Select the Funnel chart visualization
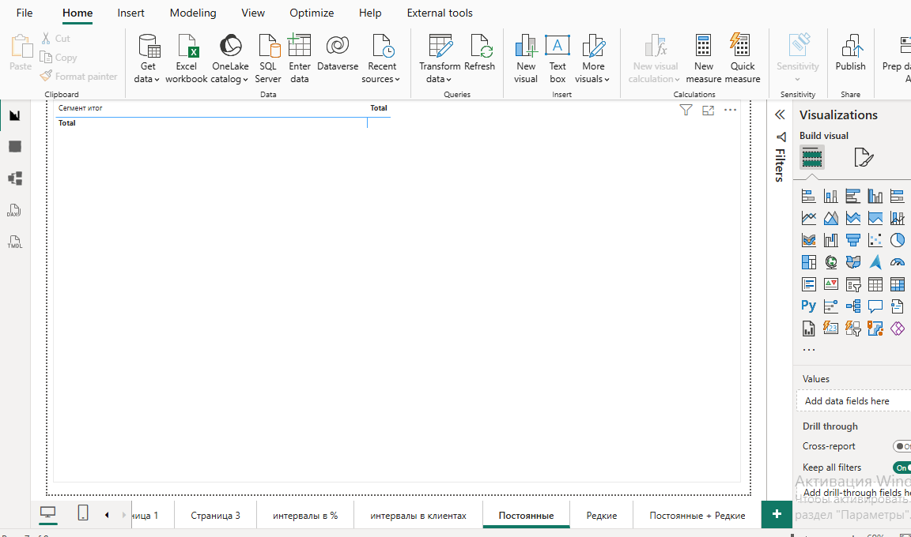This screenshot has height=537, width=911. point(852,240)
